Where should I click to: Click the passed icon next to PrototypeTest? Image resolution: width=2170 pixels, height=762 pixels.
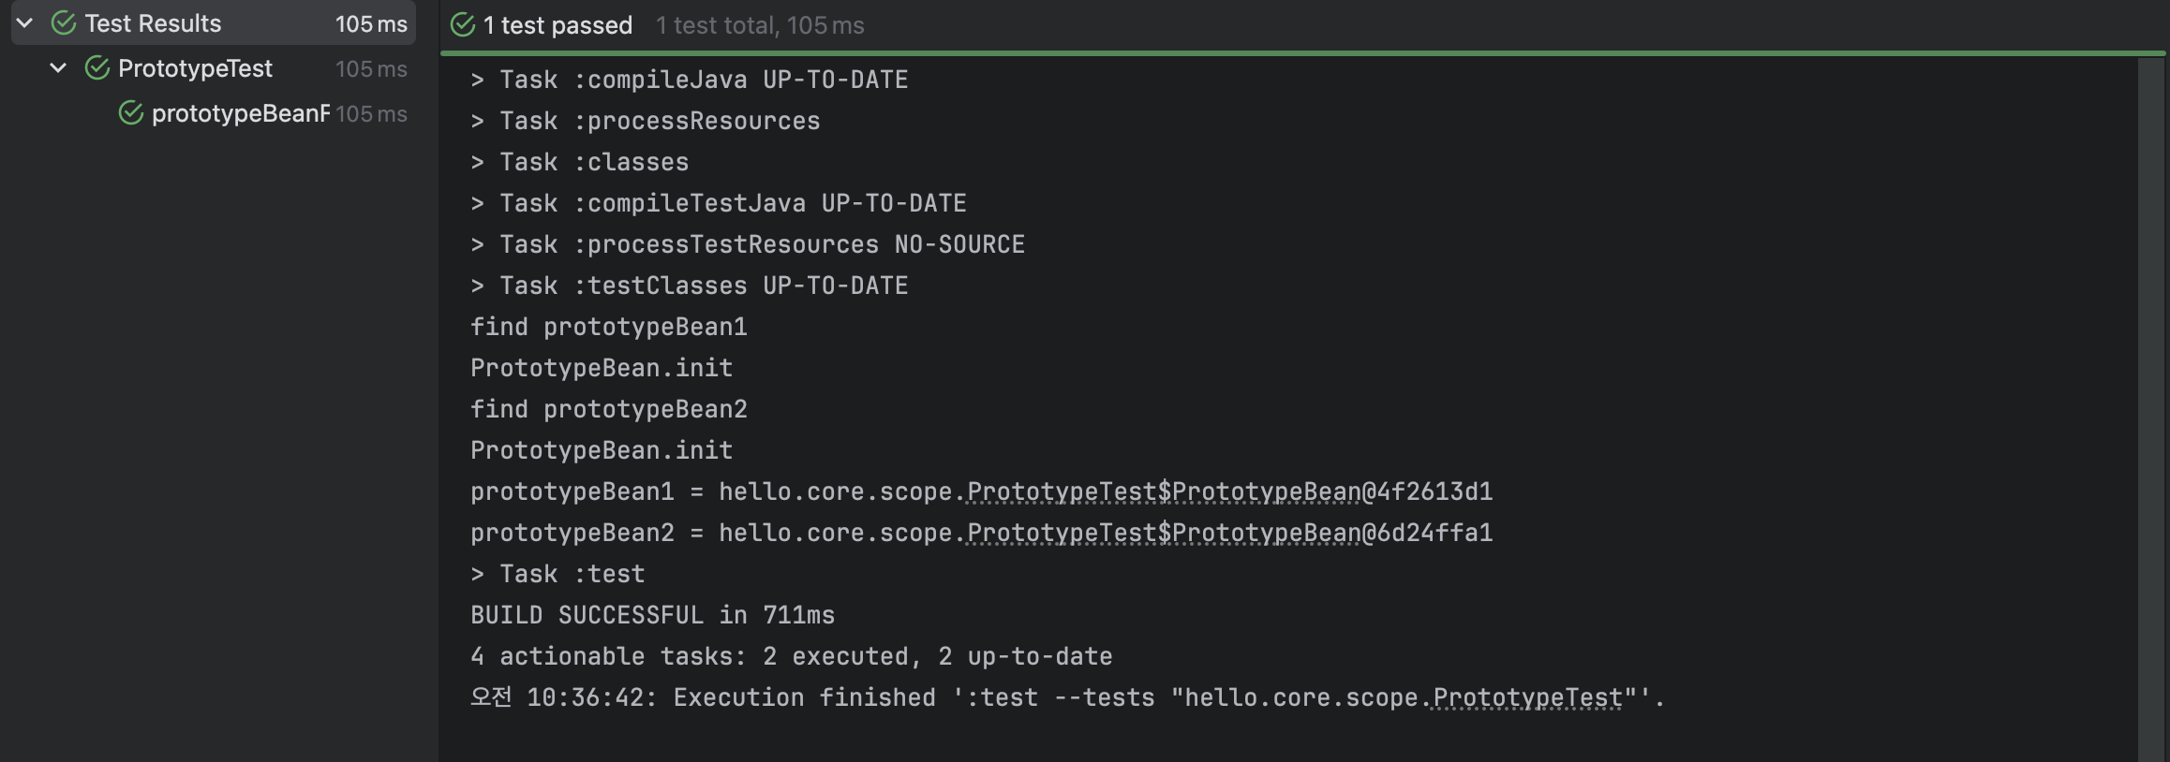[97, 68]
